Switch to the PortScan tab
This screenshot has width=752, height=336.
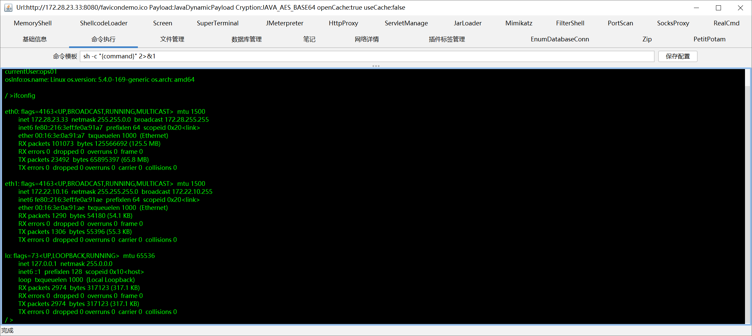(x=620, y=23)
